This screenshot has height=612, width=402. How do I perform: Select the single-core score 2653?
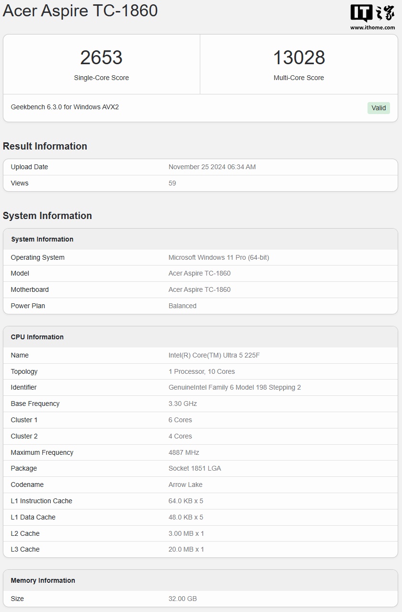coord(101,58)
